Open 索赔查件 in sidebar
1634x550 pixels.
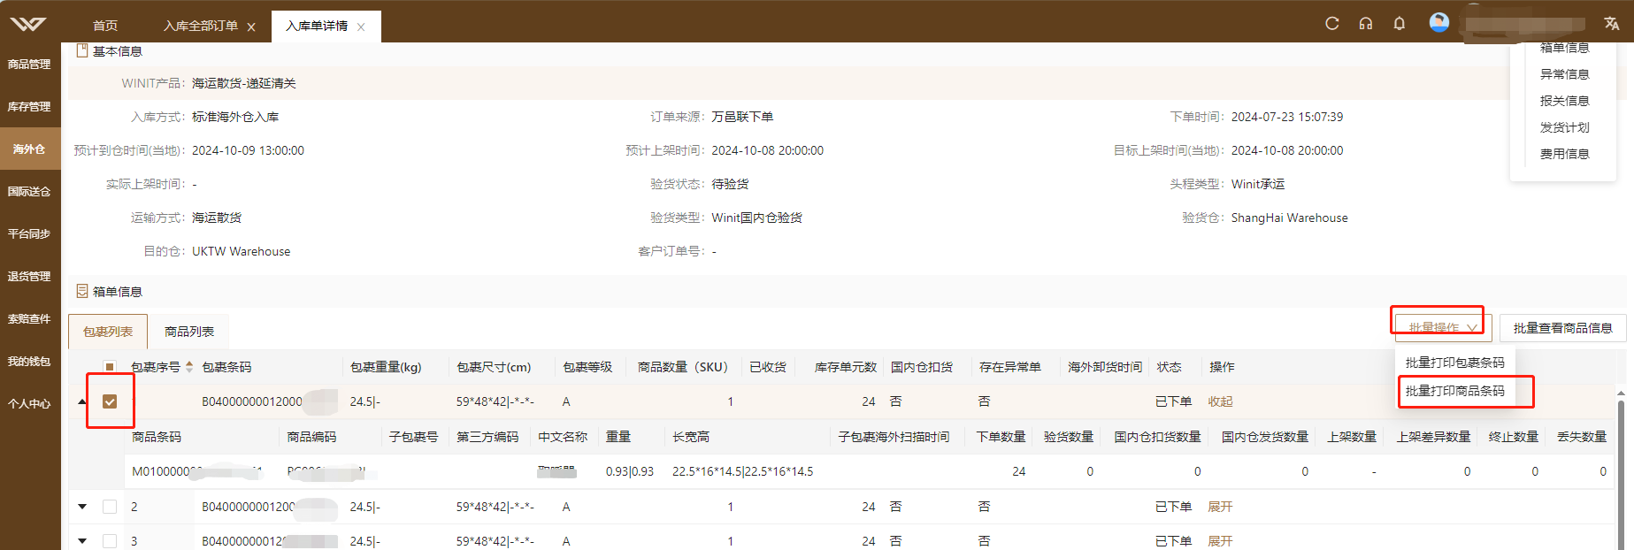[29, 319]
